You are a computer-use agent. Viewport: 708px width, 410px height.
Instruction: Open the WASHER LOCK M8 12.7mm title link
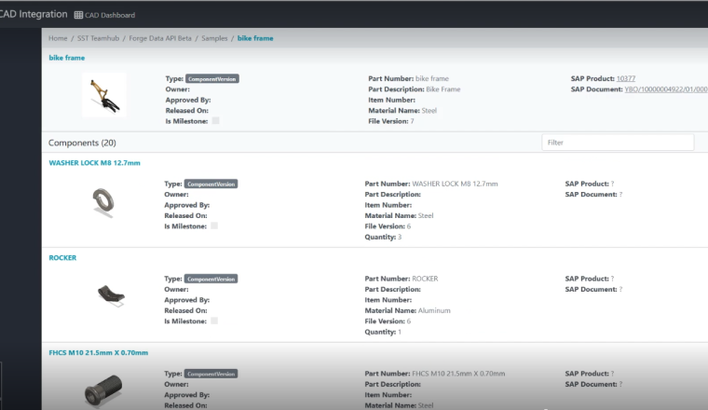pyautogui.click(x=94, y=163)
